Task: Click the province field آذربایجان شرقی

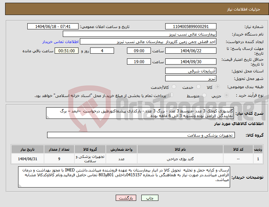Action: point(190,71)
